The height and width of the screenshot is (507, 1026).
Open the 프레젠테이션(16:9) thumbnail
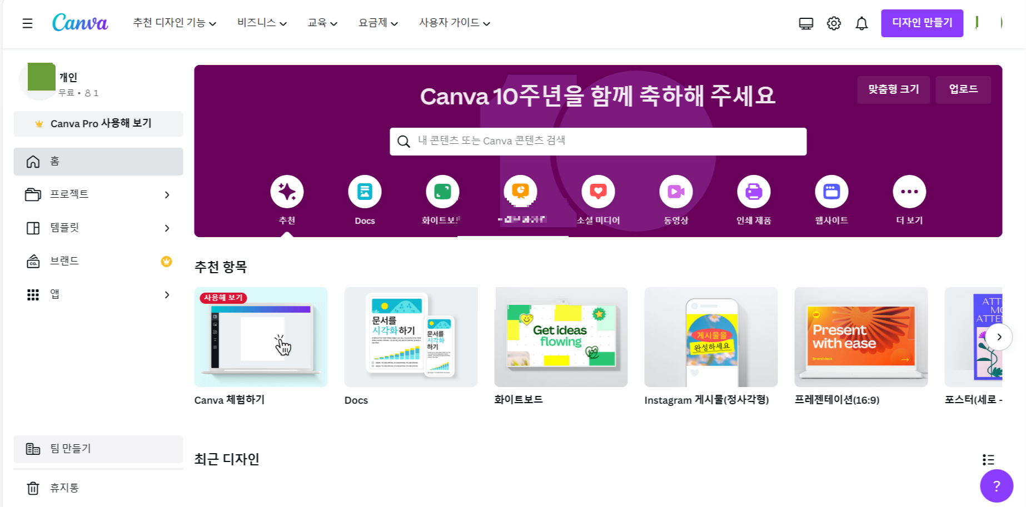861,337
